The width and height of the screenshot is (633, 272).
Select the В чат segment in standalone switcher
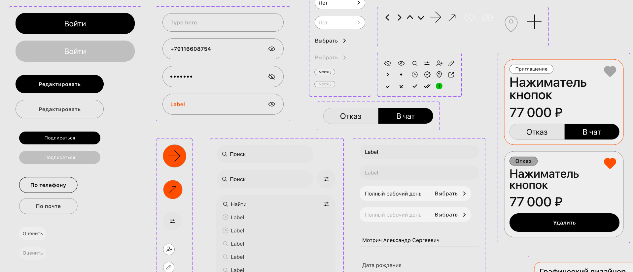pyautogui.click(x=405, y=116)
